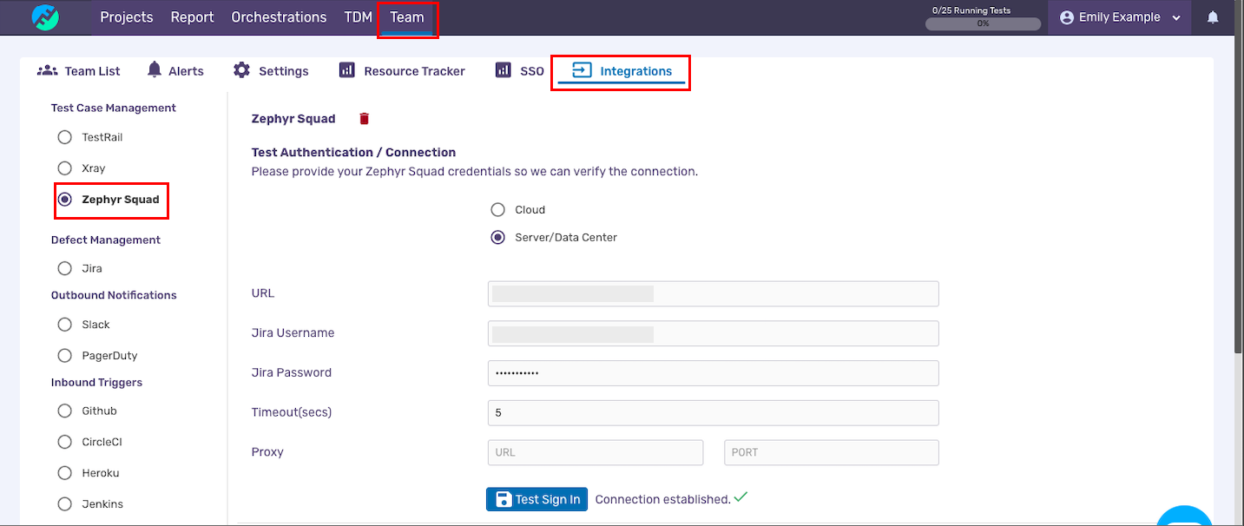This screenshot has height=526, width=1244.
Task: Click the Jira Username input field
Action: (714, 333)
